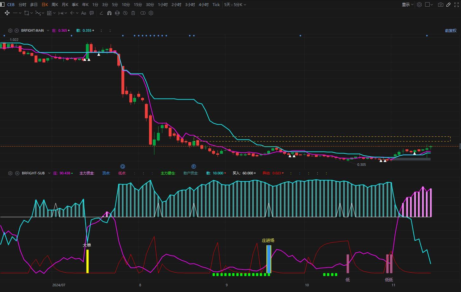Toggle the lock drawings icon
The image size is (461, 292).
coord(117,13)
